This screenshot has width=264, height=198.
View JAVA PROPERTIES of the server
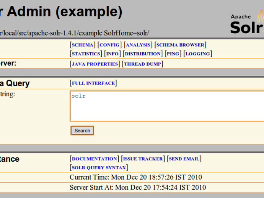95,64
